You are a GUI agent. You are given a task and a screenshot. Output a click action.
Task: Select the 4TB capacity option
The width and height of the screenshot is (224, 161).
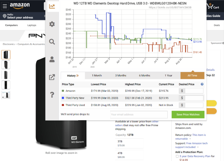(x=129, y=155)
